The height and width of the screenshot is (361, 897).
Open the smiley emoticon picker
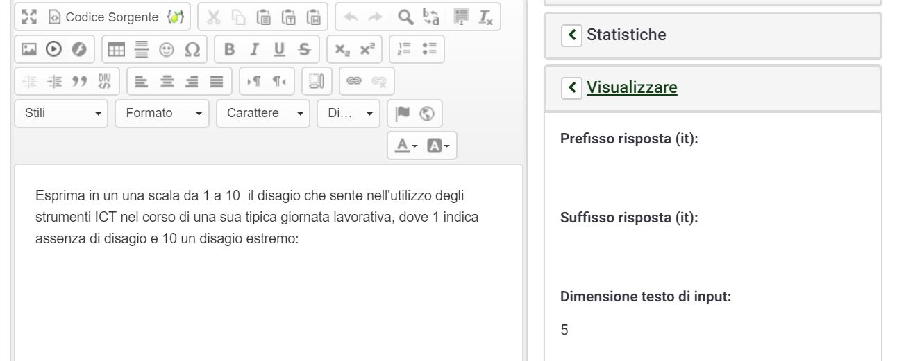[x=166, y=49]
